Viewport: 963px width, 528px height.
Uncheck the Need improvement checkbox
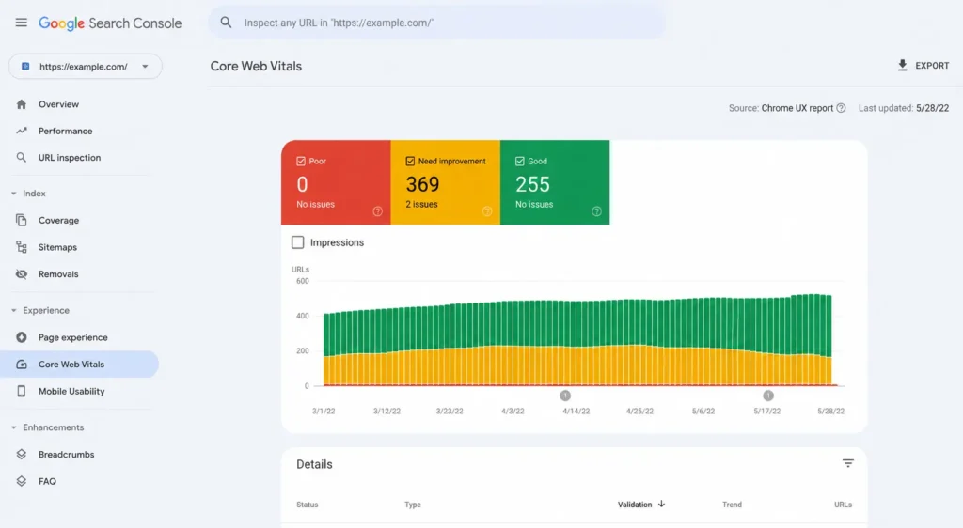point(410,162)
